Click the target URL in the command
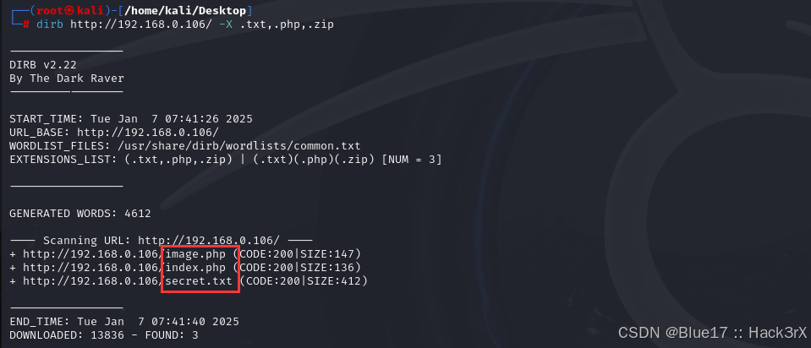Screen dimensions: 811x348 pyautogui.click(x=141, y=24)
